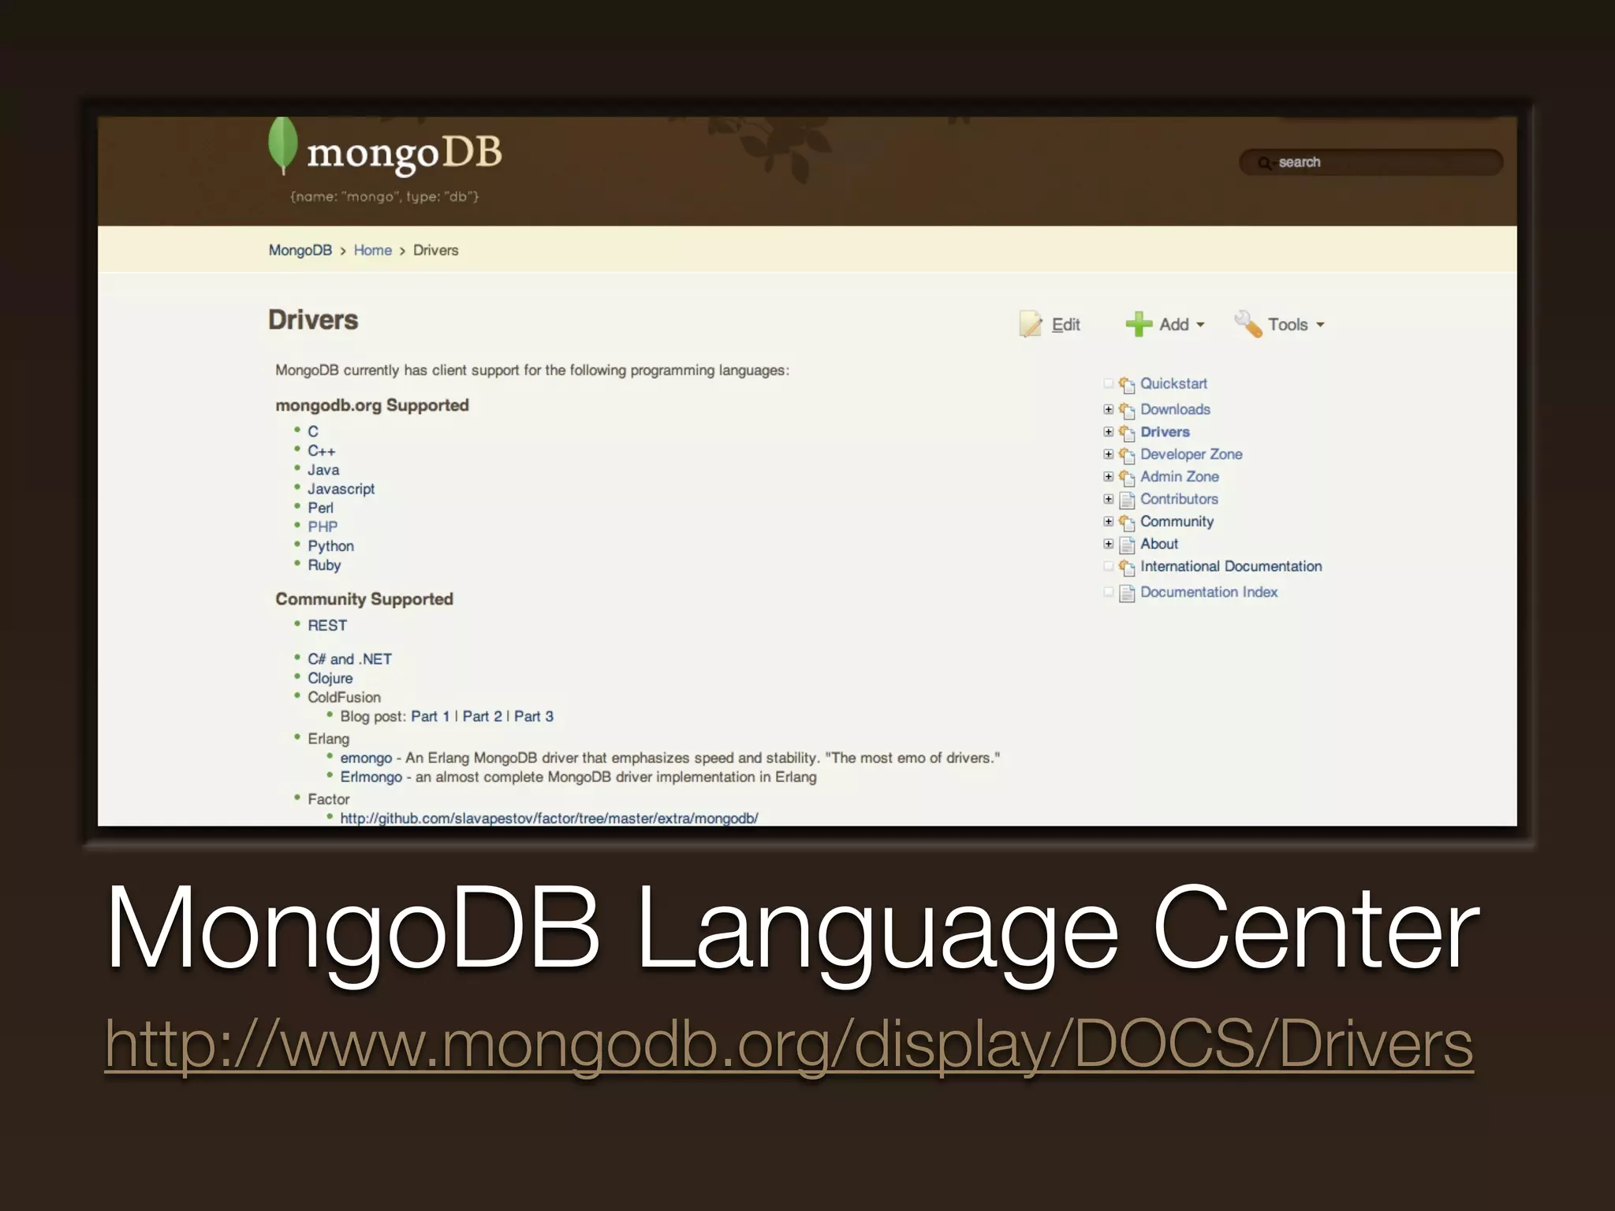This screenshot has height=1211, width=1615.
Task: Open the Downloads sidebar link
Action: 1175,409
